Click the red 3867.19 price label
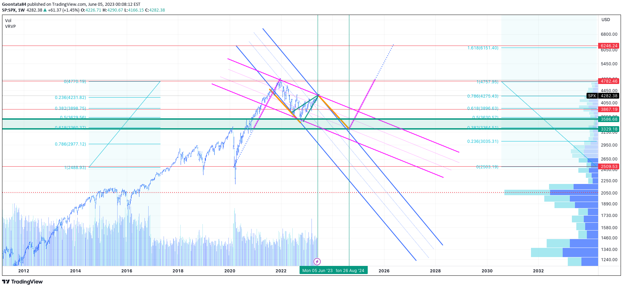The height and width of the screenshot is (288, 623). coord(609,109)
